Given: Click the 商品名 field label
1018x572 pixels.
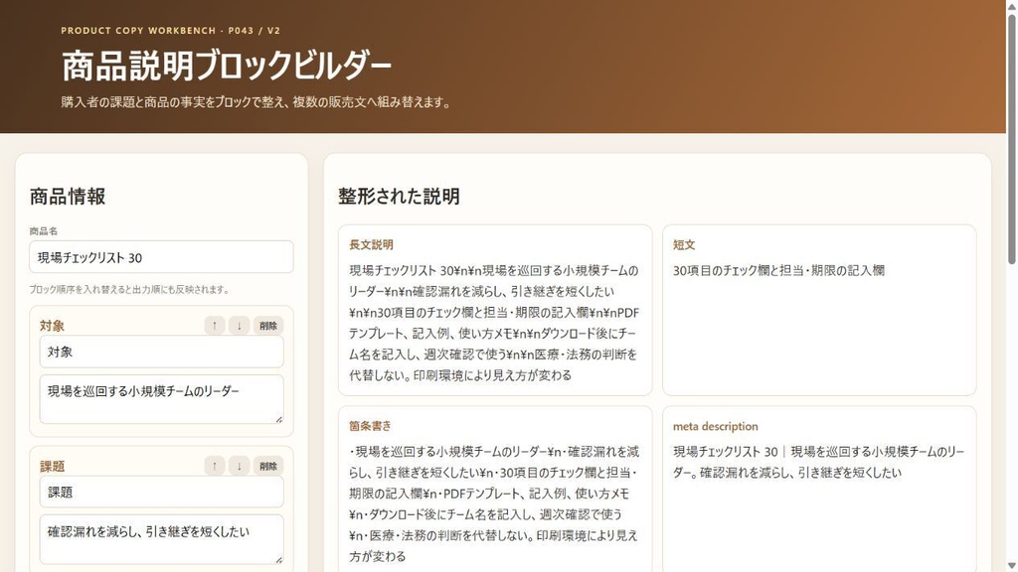Looking at the screenshot, I should (44, 230).
